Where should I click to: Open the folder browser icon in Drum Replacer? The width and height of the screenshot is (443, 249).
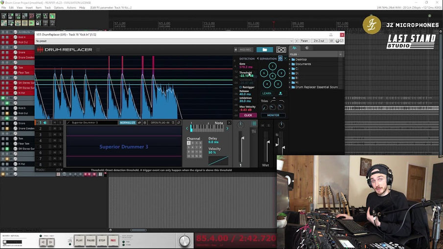coord(265,50)
